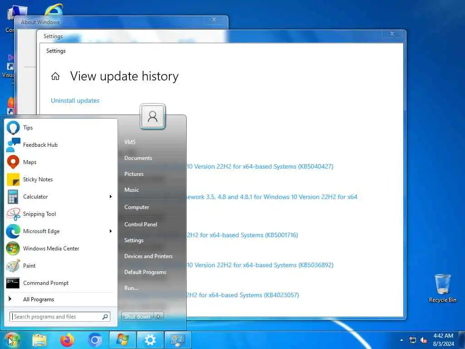This screenshot has width=465, height=349.
Task: Open update KB5001716 link
Action: [242, 235]
